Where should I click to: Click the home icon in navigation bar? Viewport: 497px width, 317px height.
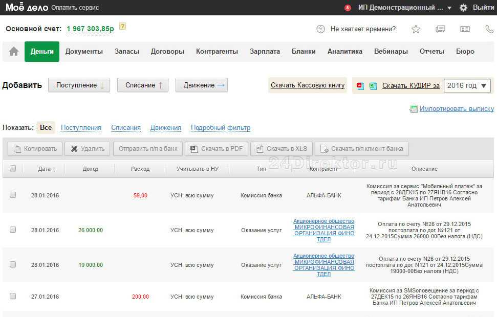click(x=14, y=52)
